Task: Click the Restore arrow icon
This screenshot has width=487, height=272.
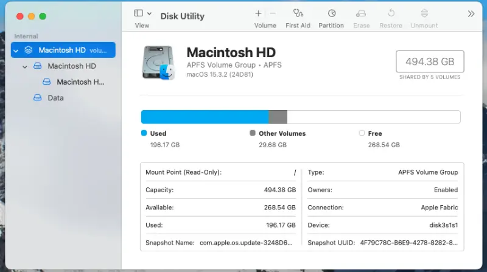Action: [x=391, y=13]
